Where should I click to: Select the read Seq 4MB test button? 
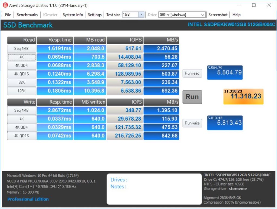tap(22, 49)
